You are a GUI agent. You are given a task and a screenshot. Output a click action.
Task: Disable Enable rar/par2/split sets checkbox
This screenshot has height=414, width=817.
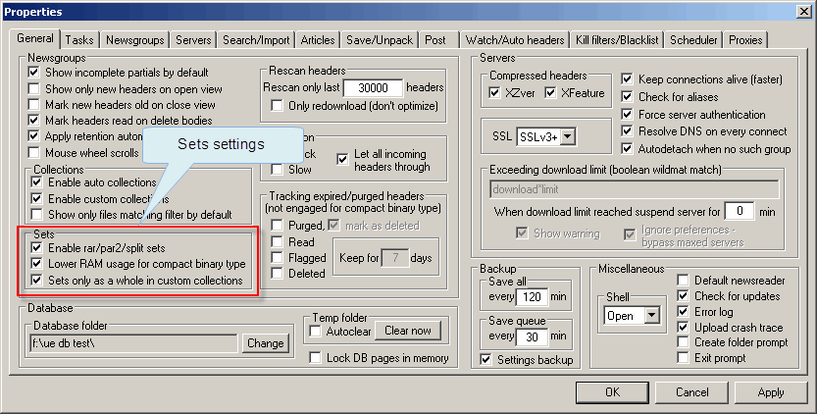pos(34,248)
